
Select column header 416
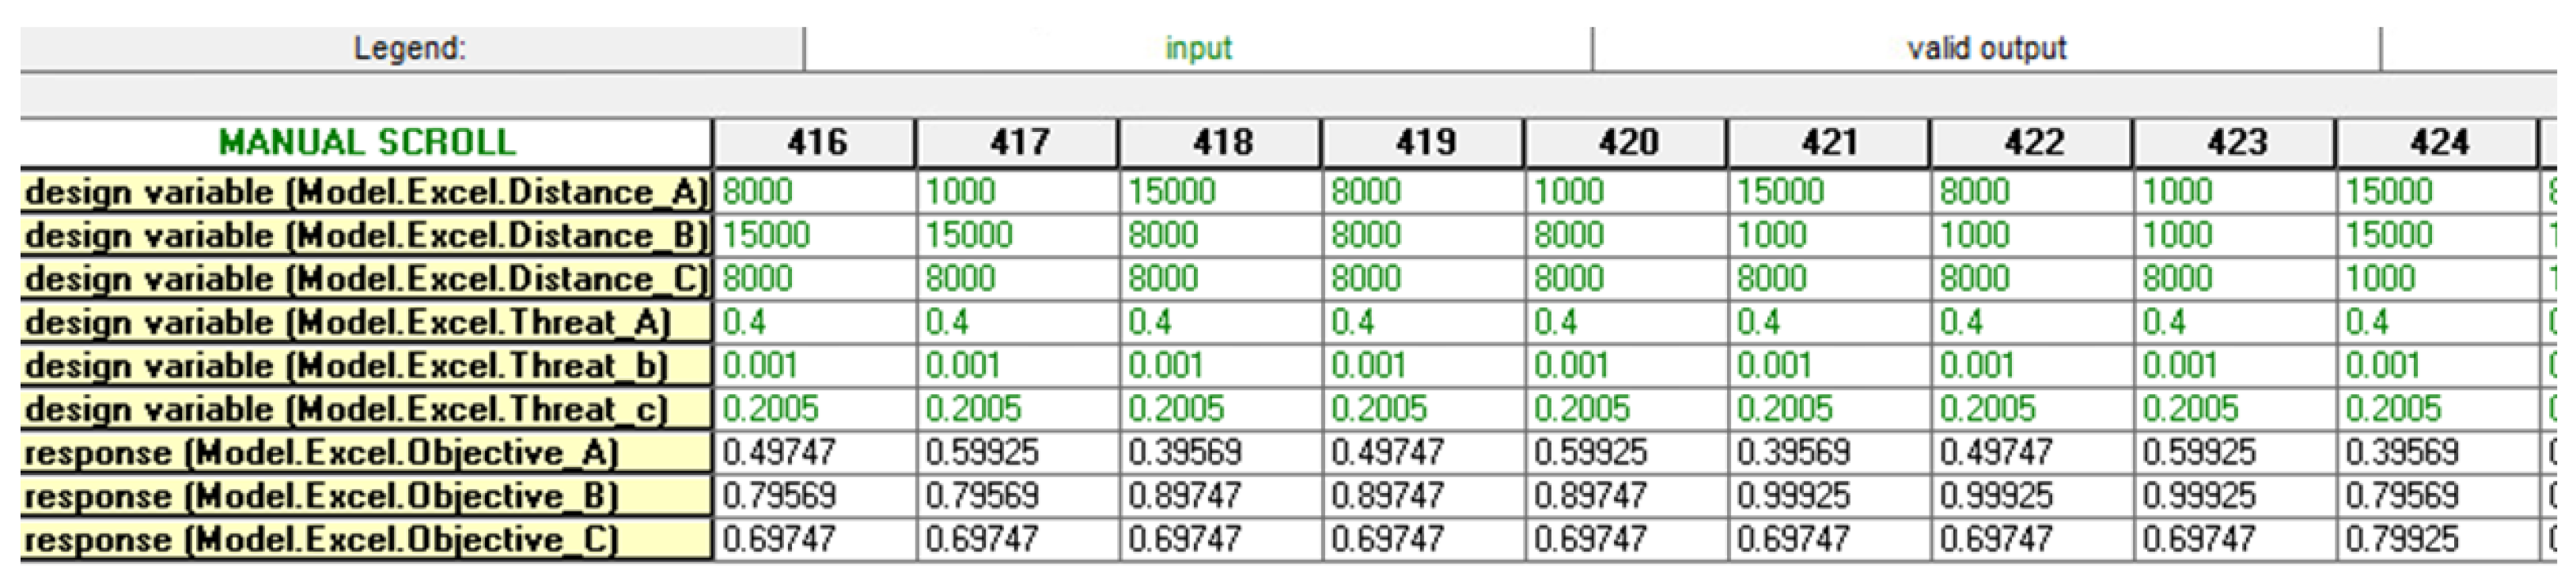pyautogui.click(x=815, y=141)
